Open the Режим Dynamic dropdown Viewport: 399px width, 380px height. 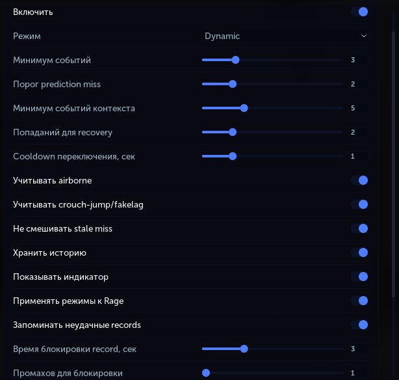(x=285, y=36)
